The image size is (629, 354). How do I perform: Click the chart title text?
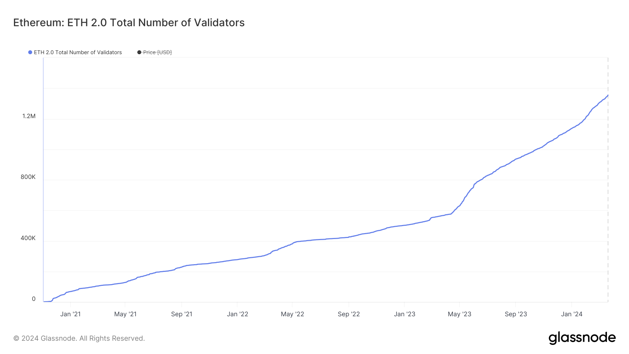point(129,23)
